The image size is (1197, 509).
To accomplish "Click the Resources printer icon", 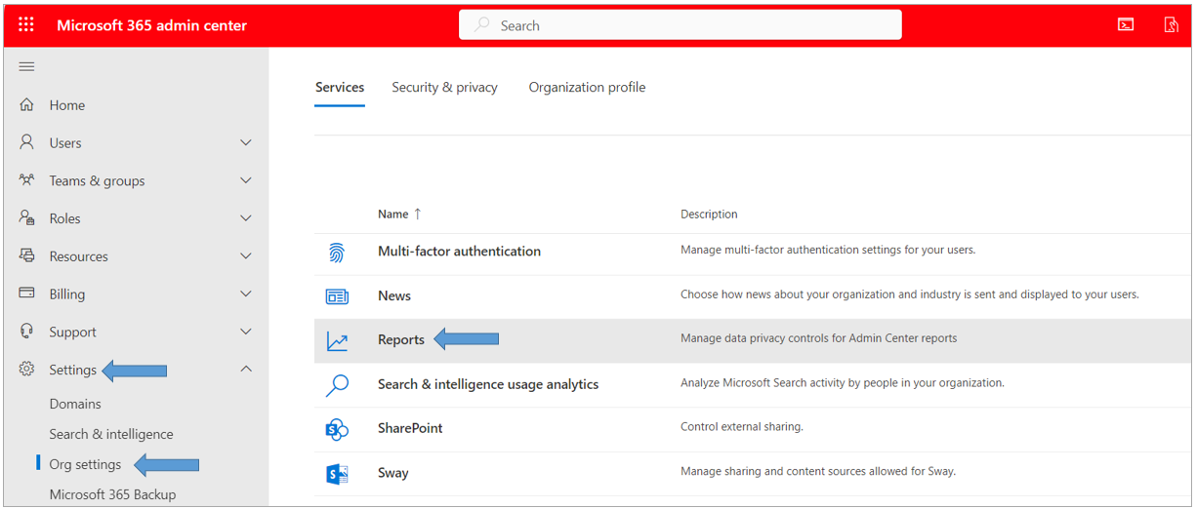I will (x=27, y=256).
